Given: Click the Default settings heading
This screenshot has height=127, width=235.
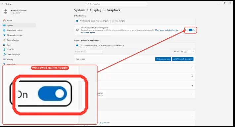Looking at the screenshot, I should tap(80, 16).
